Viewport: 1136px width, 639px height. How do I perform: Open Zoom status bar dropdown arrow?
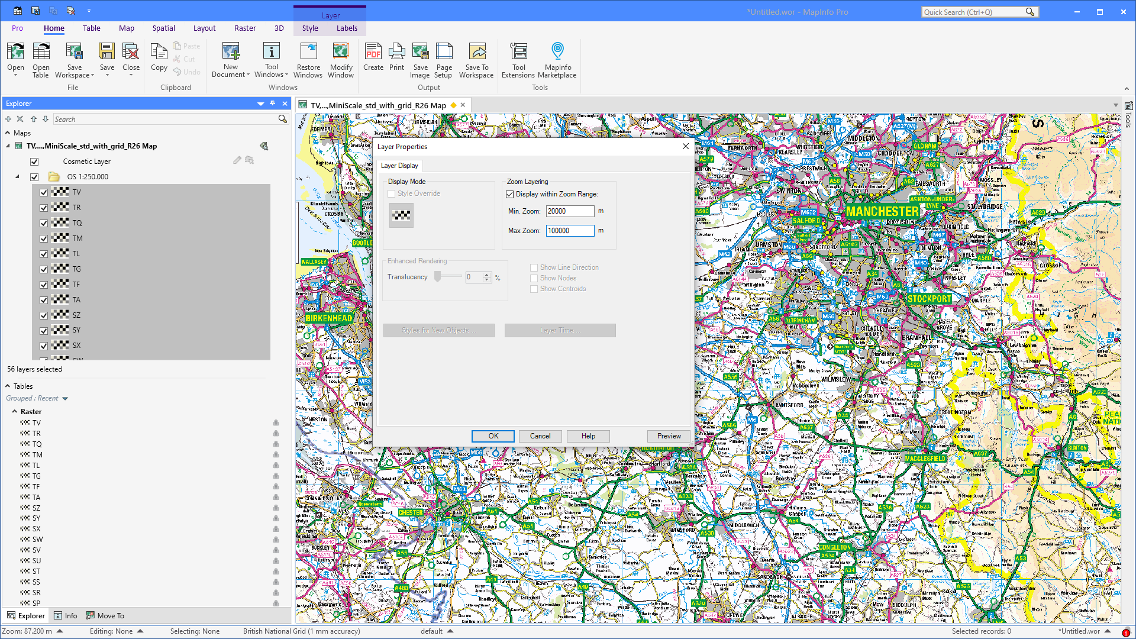pyautogui.click(x=60, y=631)
